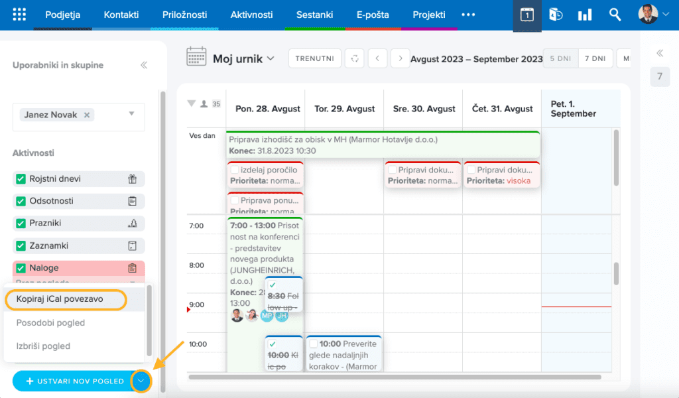Open the E-pošta module
Viewport: 679px width, 398px height.
[x=373, y=15]
